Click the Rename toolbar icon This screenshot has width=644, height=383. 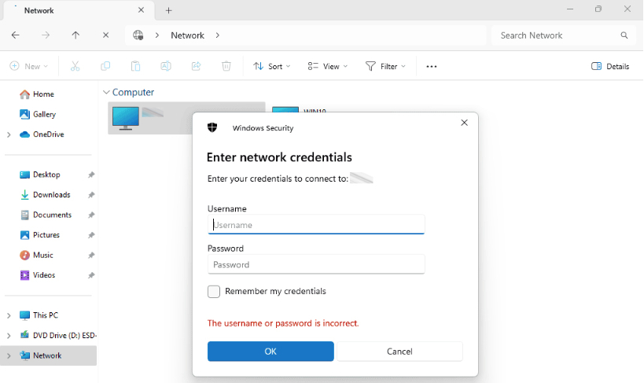pos(166,66)
